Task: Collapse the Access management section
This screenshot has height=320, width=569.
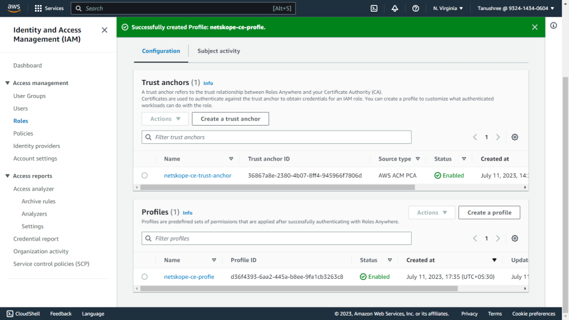Action: click(7, 83)
